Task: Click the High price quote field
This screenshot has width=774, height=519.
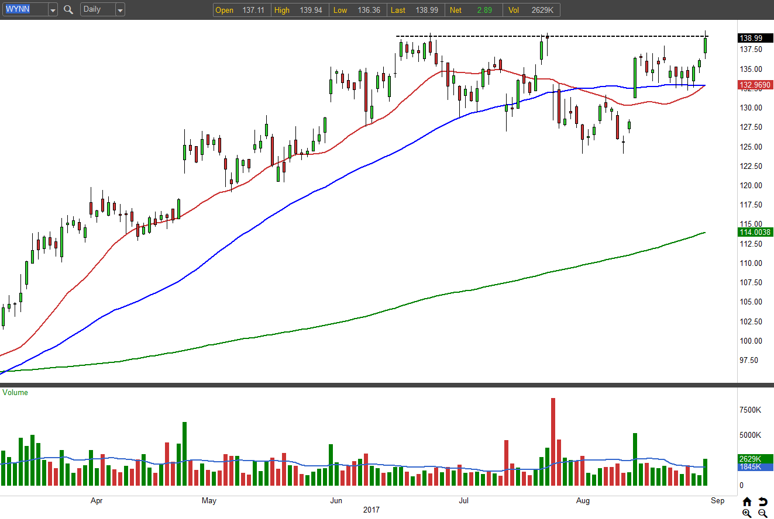Action: click(298, 10)
